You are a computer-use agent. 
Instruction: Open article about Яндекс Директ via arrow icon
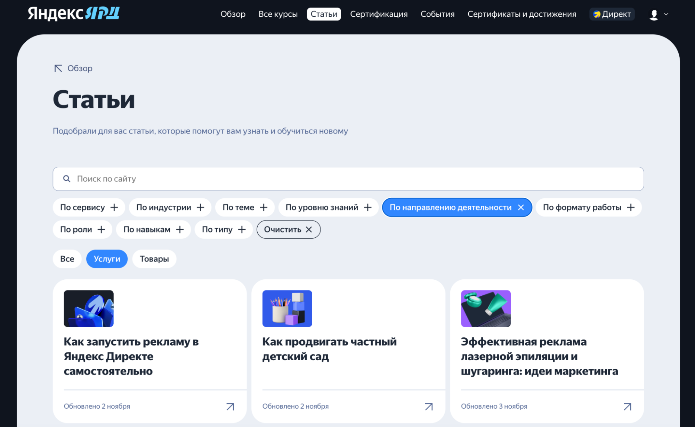[x=230, y=406]
